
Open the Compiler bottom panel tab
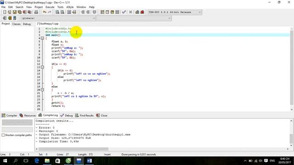(9, 115)
